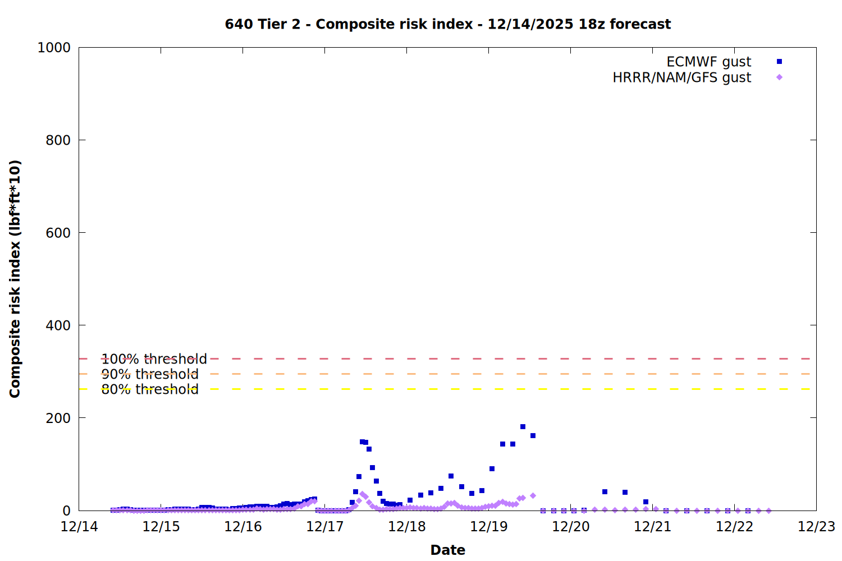Click the 400 y-axis tick label
Screen dimensions: 842x561
click(58, 325)
